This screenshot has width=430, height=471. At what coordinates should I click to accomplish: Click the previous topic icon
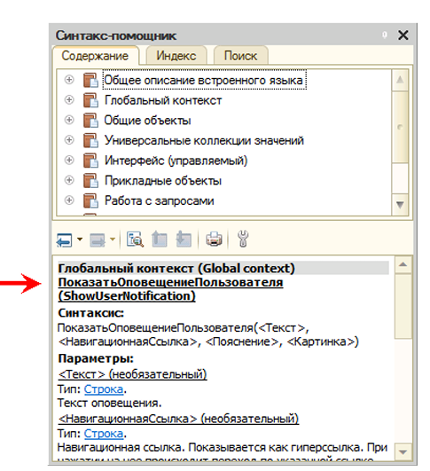point(160,239)
